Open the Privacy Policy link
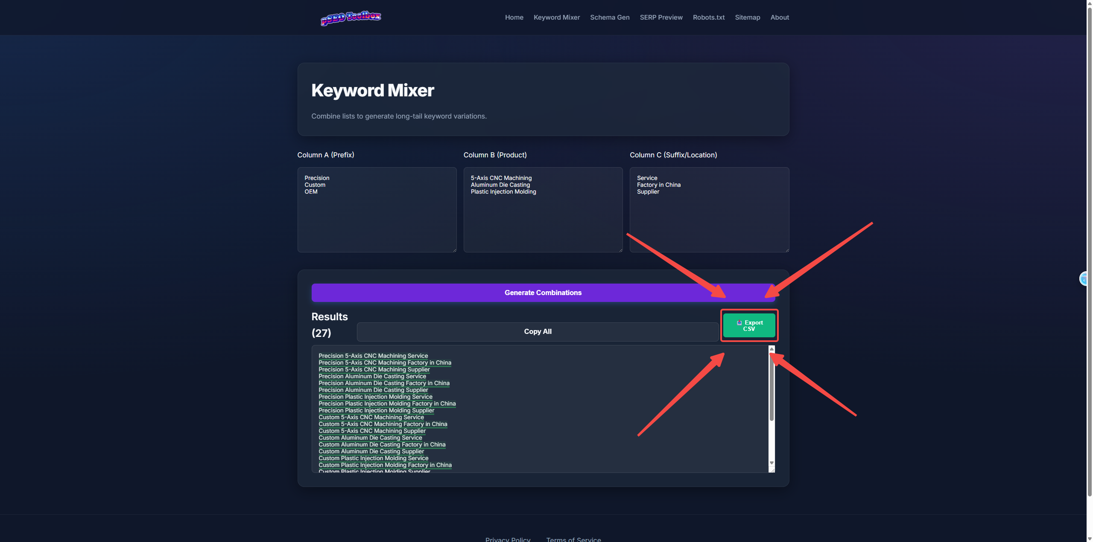This screenshot has height=542, width=1093. point(508,539)
